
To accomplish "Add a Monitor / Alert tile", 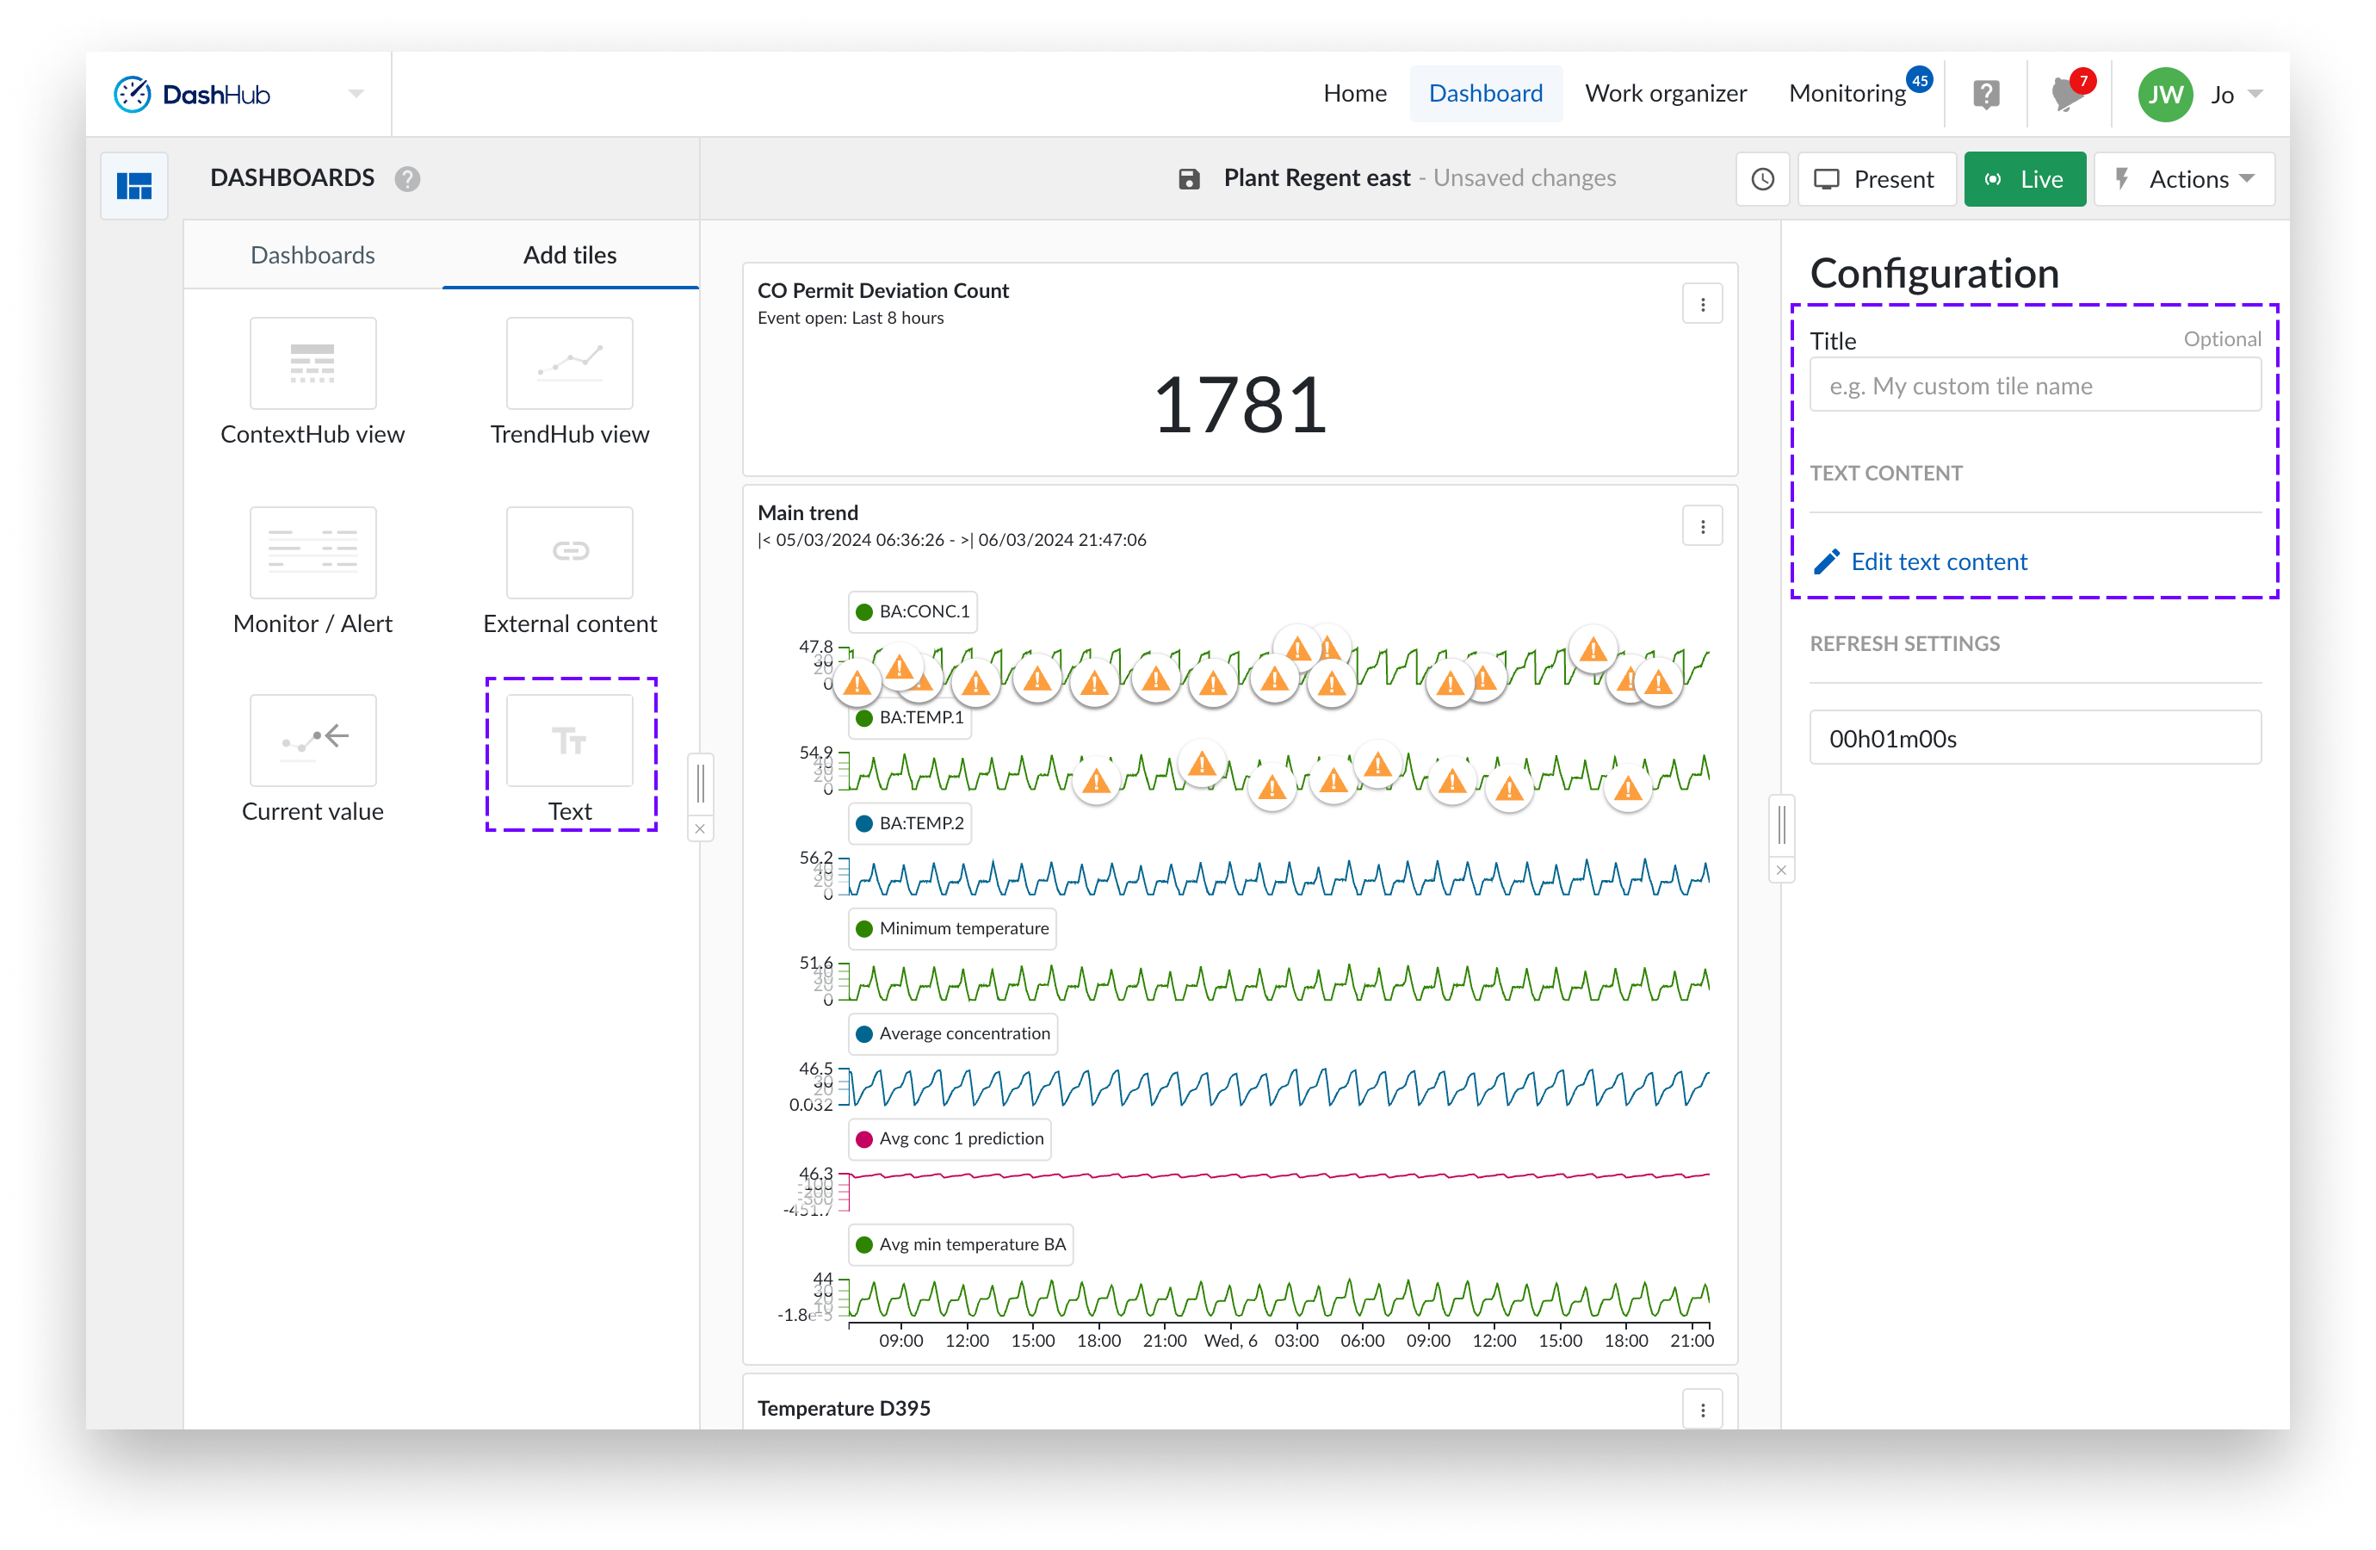I will [312, 571].
